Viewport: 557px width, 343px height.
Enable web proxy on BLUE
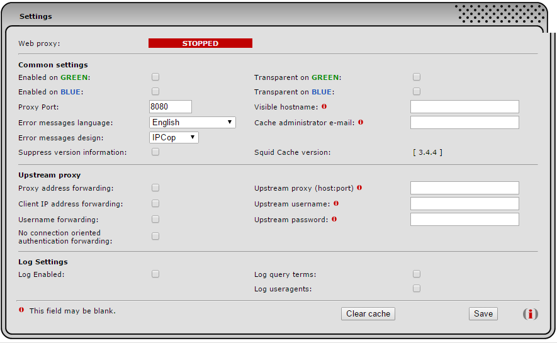155,92
